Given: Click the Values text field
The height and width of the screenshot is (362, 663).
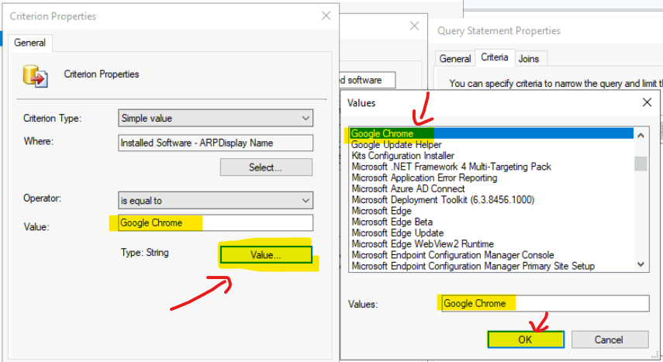Looking at the screenshot, I should click(545, 303).
